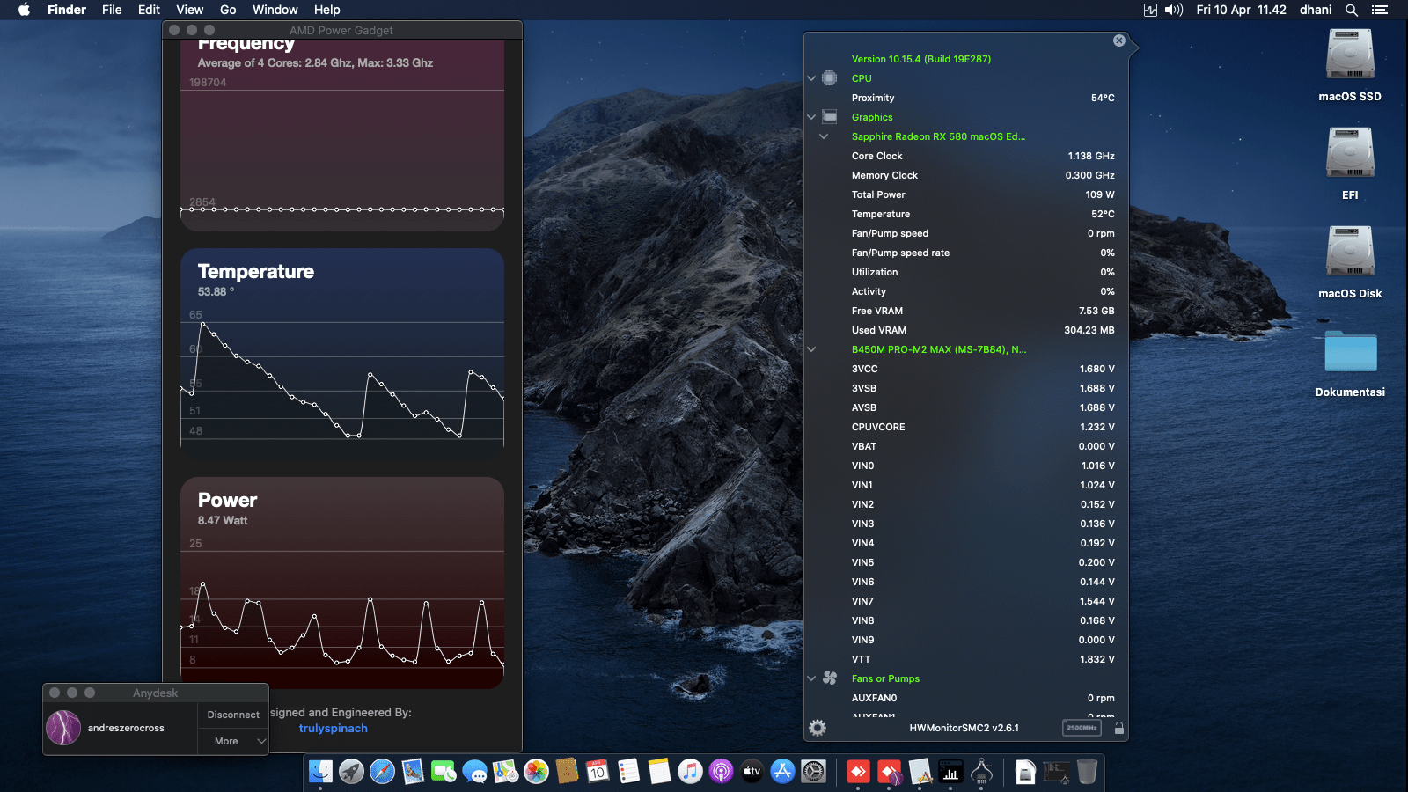The image size is (1408, 792).
Task: Open Apple TV from the Dock
Action: [x=752, y=772]
